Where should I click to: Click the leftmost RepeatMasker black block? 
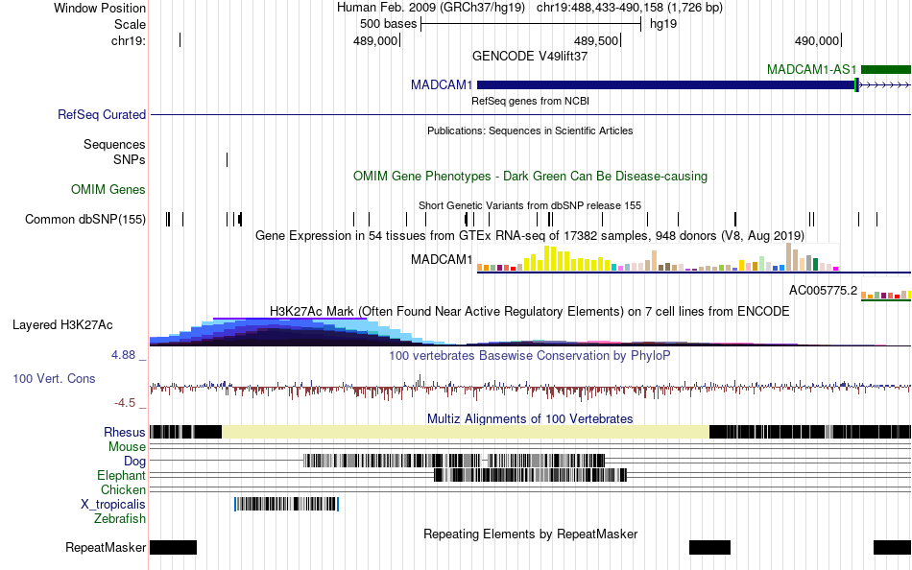coord(174,547)
